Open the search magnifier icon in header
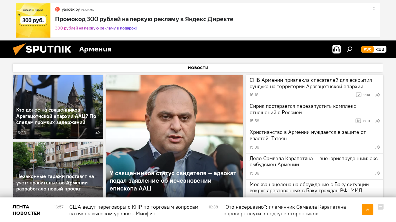The height and width of the screenshot is (222, 396). click(x=350, y=49)
